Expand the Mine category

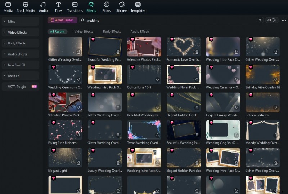pyautogui.click(x=21, y=22)
